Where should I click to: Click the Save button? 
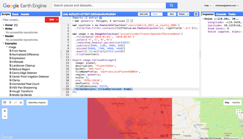pyautogui.click(x=155, y=14)
